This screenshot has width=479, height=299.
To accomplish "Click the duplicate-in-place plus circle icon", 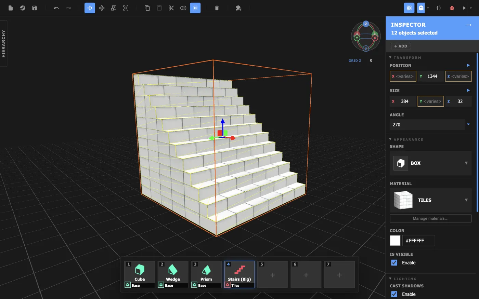I will 183,8.
